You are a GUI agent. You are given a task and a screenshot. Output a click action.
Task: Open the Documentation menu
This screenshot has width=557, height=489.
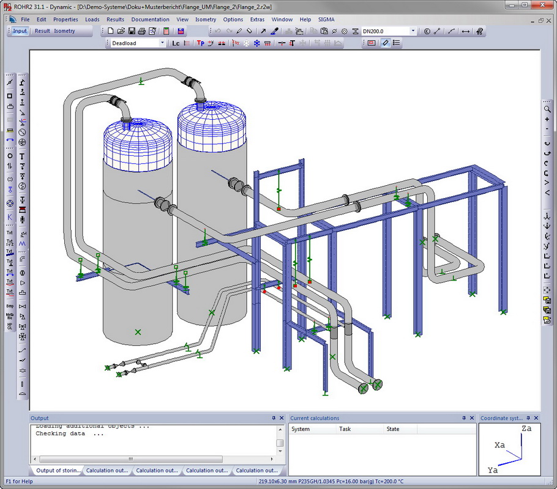(150, 20)
